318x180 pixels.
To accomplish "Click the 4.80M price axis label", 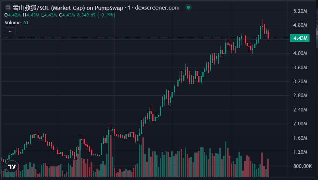I will tap(300, 25).
